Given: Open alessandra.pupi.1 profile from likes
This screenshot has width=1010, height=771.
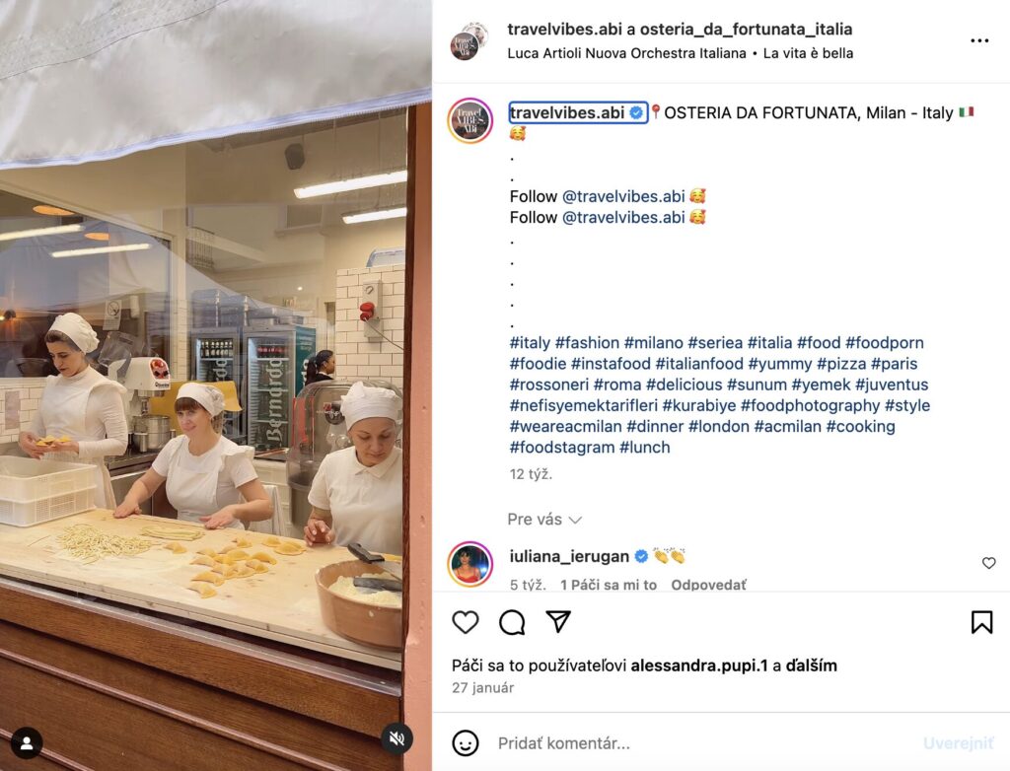Looking at the screenshot, I should pos(699,666).
